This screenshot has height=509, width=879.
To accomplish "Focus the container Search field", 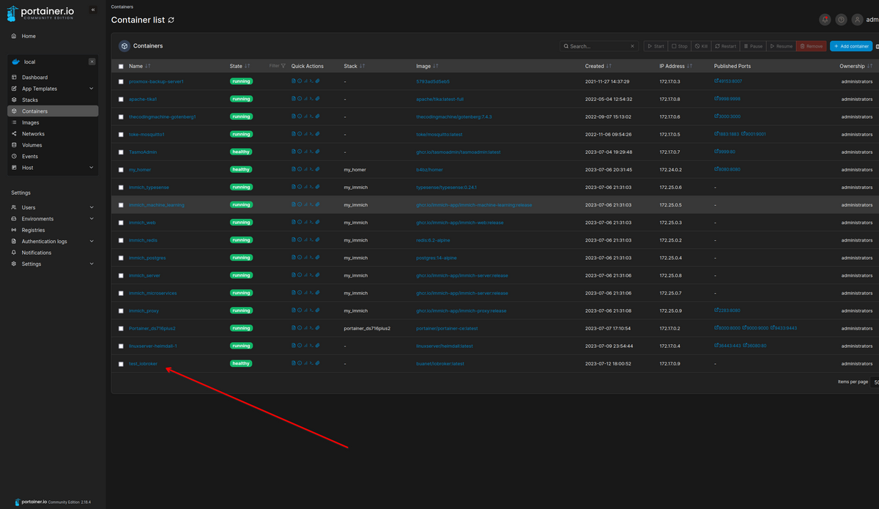I will click(596, 46).
